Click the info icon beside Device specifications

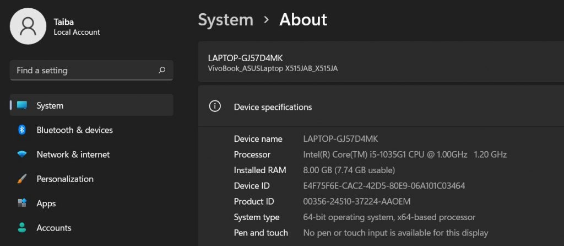[215, 106]
